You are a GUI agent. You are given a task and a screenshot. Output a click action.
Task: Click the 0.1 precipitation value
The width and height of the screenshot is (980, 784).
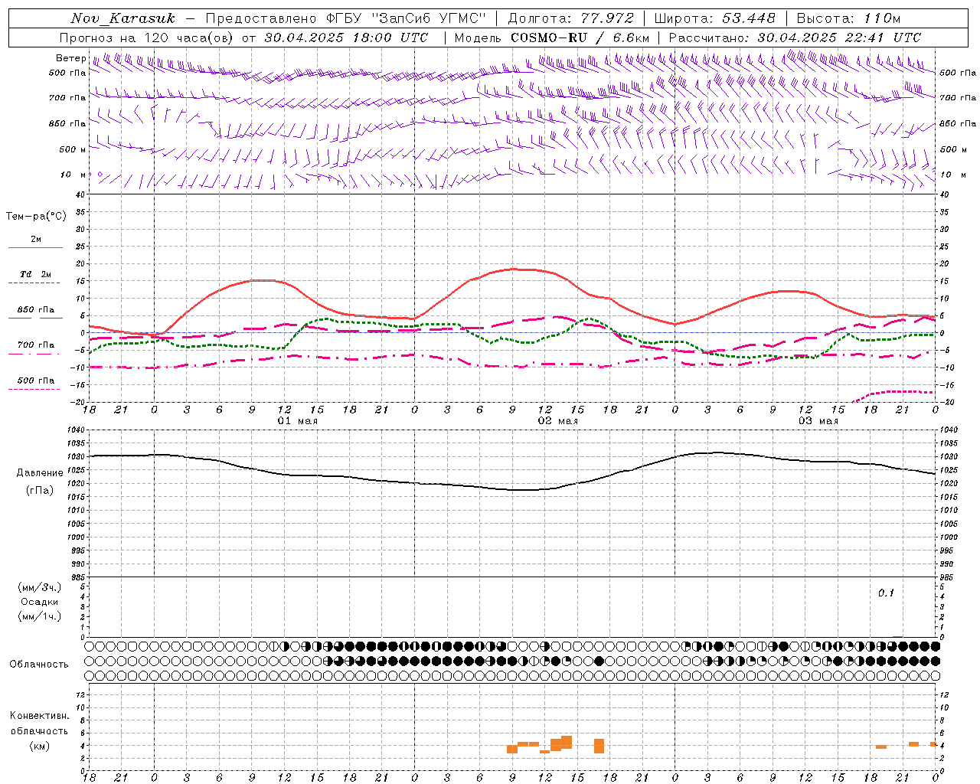click(x=885, y=593)
